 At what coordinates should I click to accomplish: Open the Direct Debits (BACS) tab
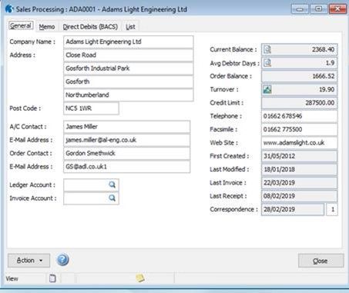(x=90, y=27)
